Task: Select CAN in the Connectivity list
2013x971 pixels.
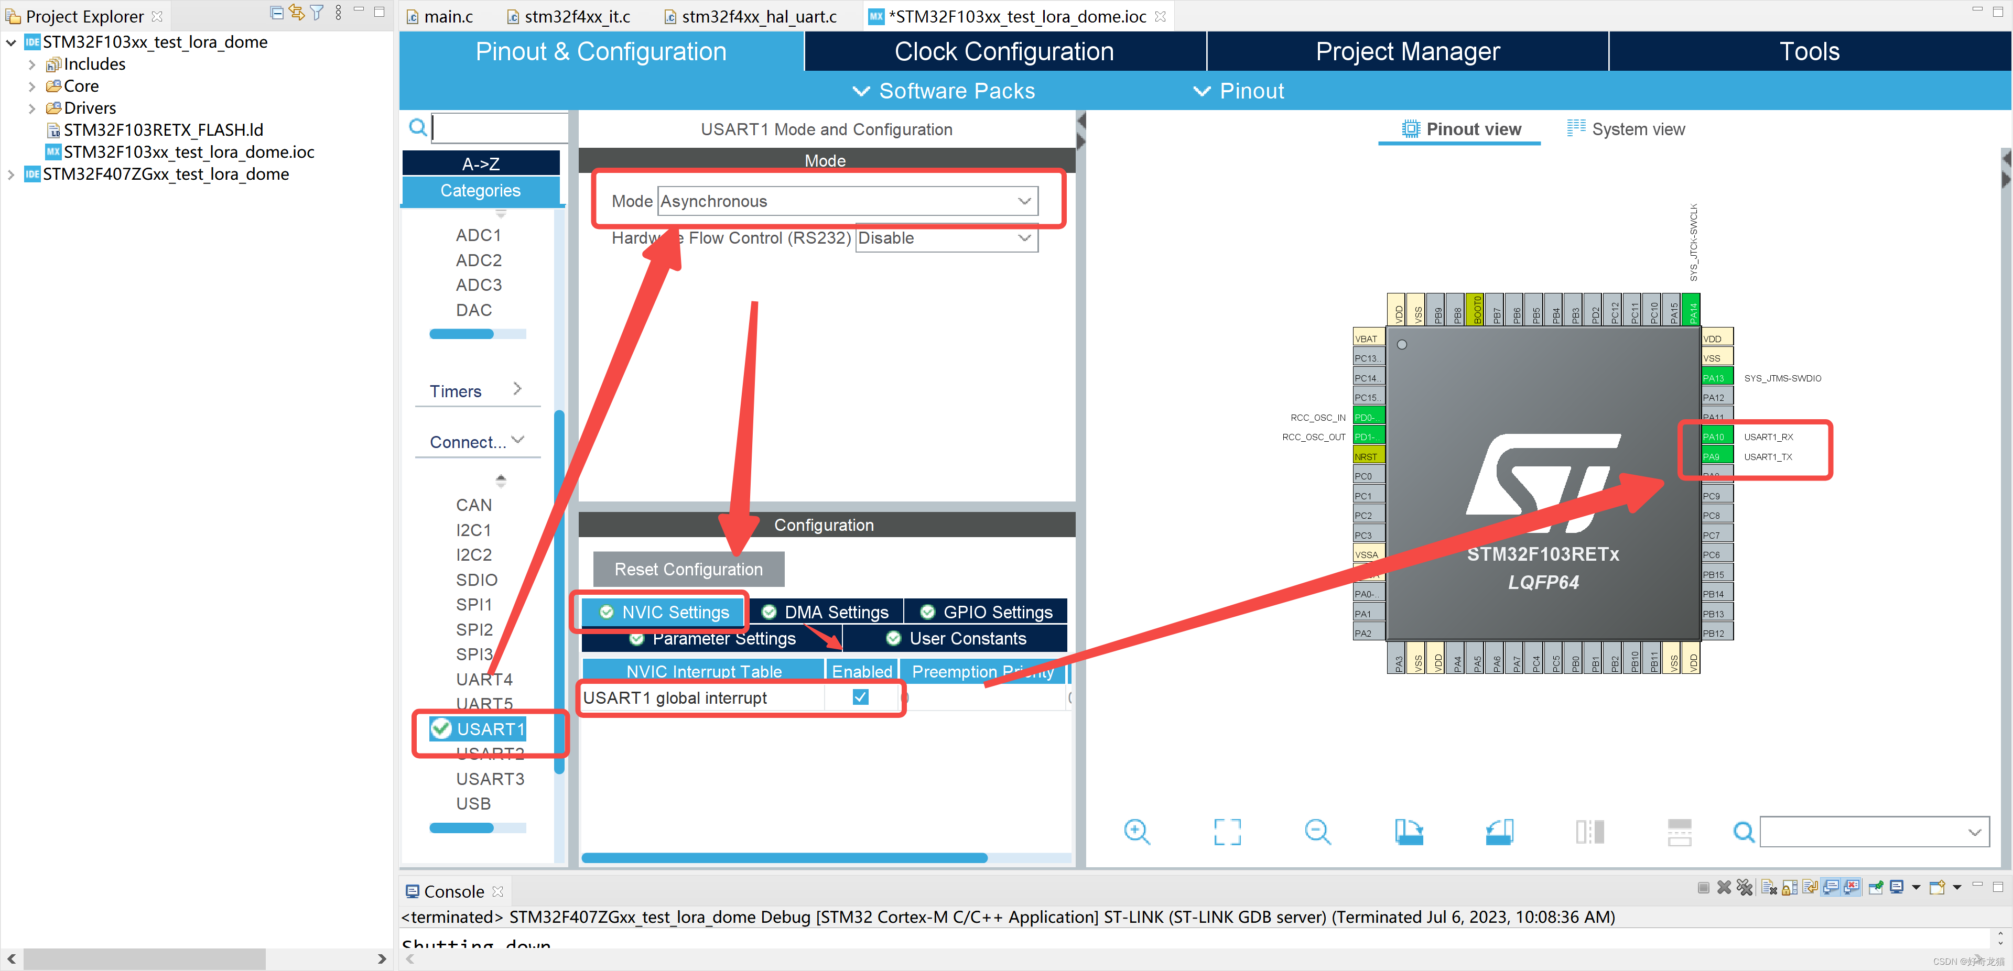Action: pos(473,505)
